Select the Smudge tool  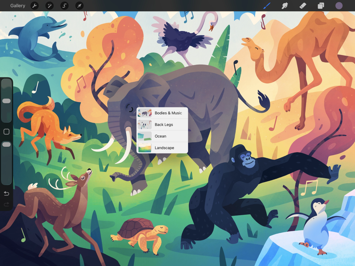pos(285,6)
